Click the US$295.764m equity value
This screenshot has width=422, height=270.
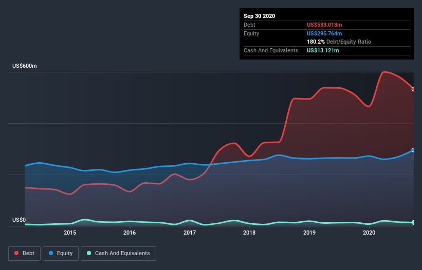(324, 33)
